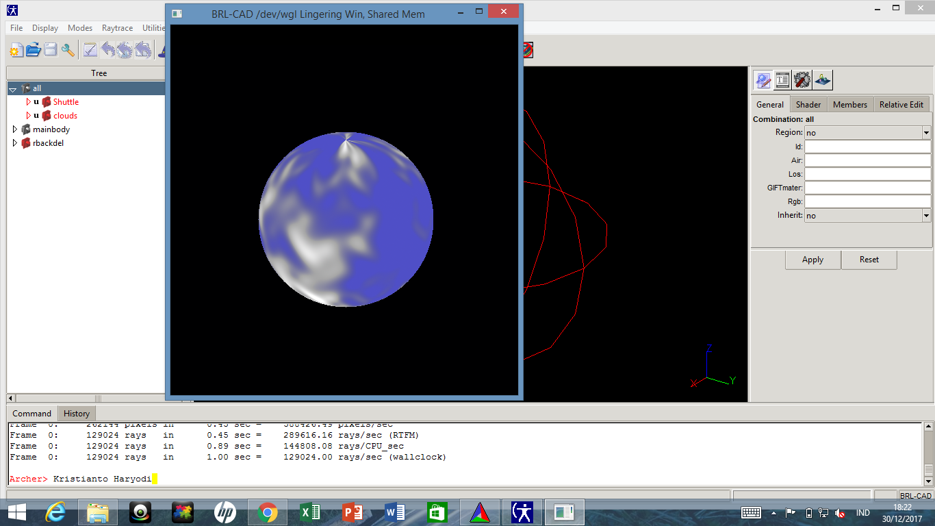Click the Air input field
The height and width of the screenshot is (526, 935).
868,160
